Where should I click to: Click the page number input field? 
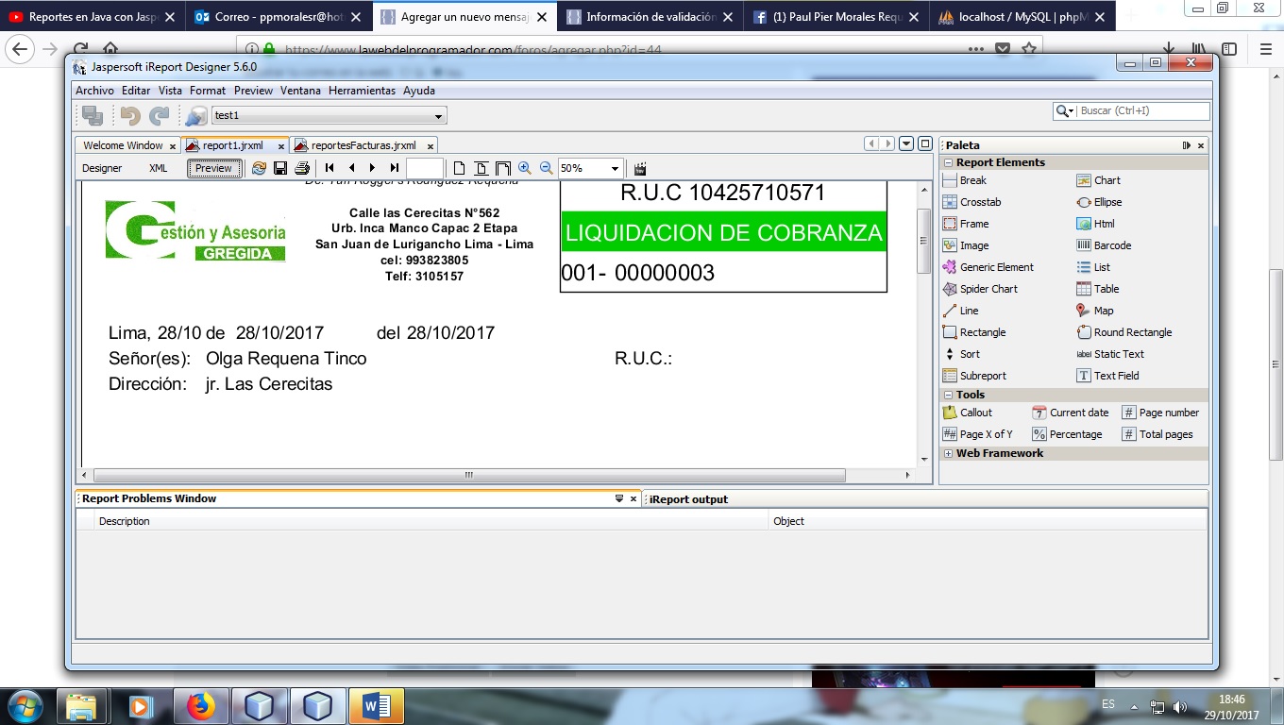pos(425,168)
